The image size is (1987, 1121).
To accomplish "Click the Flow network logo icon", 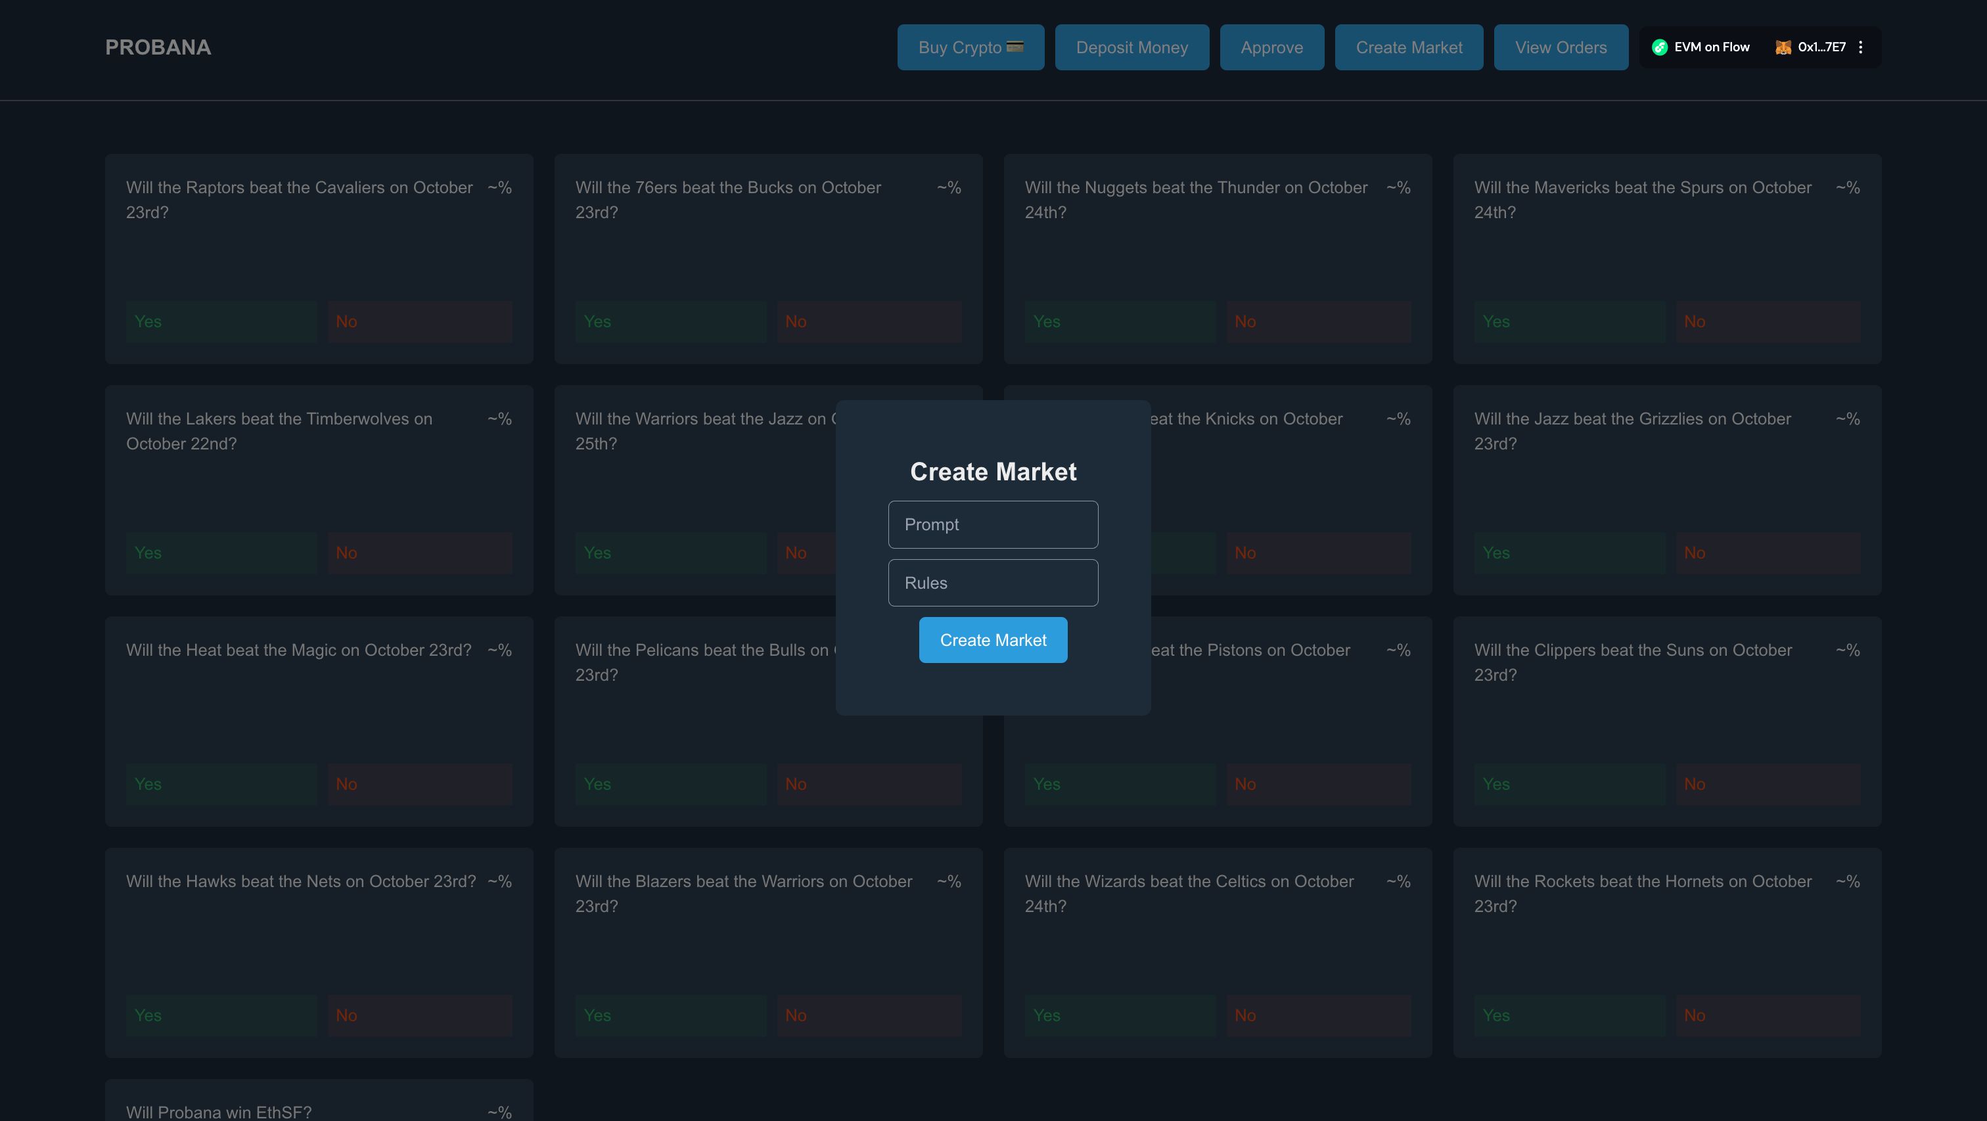I will click(1659, 47).
